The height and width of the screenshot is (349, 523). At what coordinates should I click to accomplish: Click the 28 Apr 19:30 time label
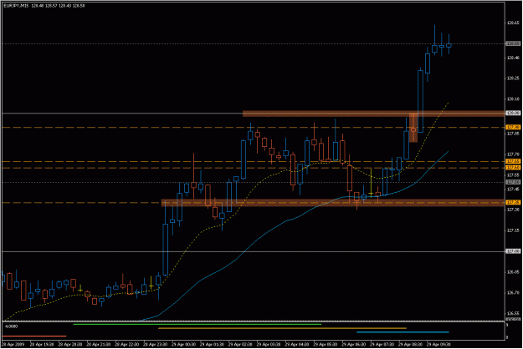(41, 344)
